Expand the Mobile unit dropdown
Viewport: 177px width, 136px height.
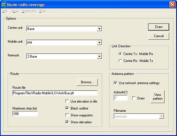(x=99, y=43)
